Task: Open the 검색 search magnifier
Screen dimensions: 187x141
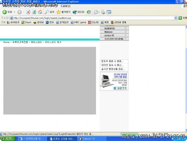Action: (x=49, y=12)
